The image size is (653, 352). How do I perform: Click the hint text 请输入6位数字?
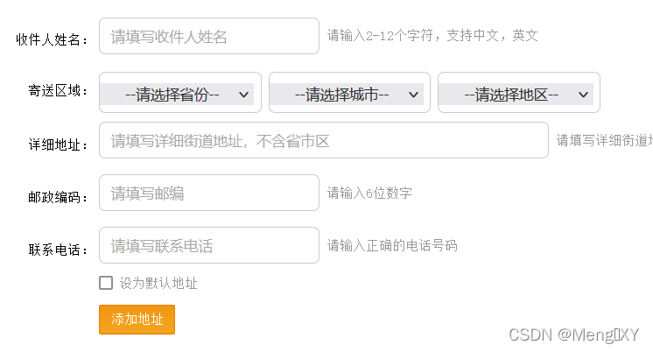click(369, 193)
